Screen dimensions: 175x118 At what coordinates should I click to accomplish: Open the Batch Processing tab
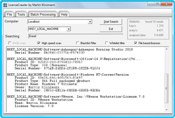tap(43, 15)
